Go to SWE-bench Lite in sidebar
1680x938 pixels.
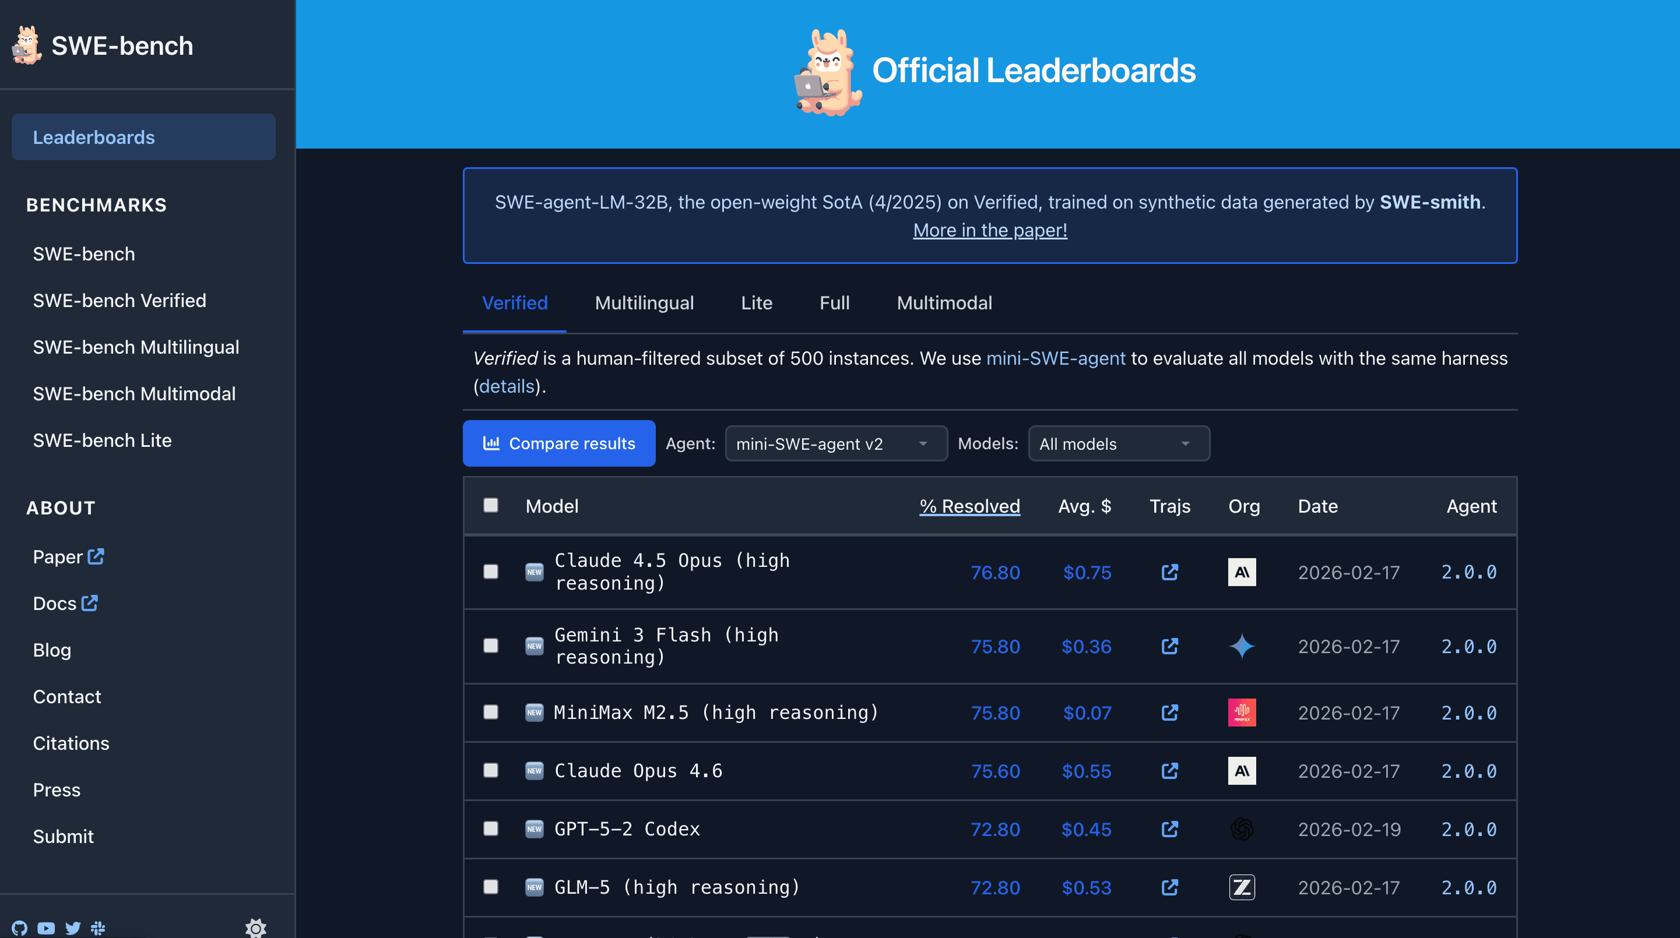tap(102, 440)
